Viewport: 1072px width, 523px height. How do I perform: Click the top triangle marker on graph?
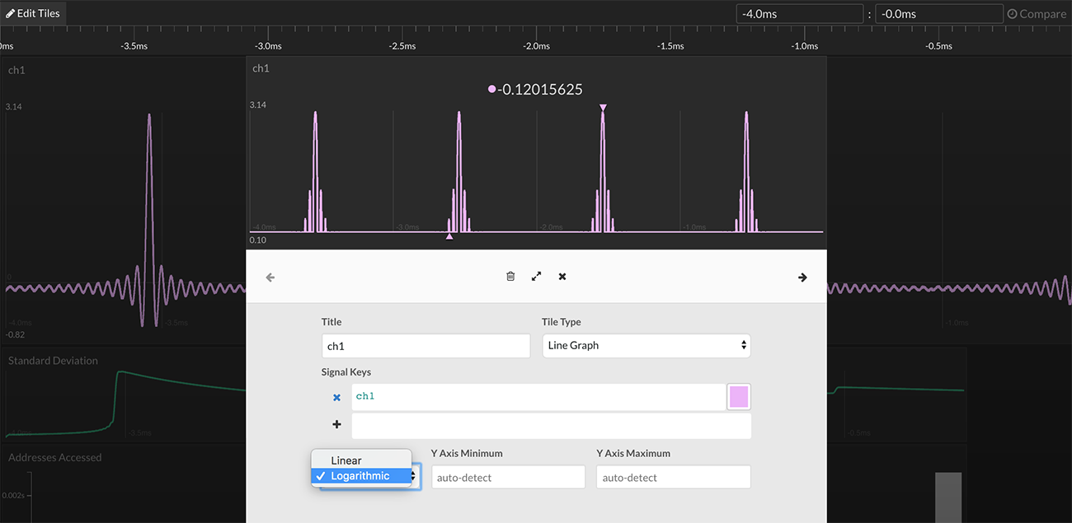pyautogui.click(x=603, y=108)
